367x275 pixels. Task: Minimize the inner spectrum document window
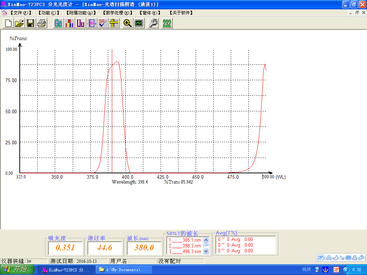(351, 13)
